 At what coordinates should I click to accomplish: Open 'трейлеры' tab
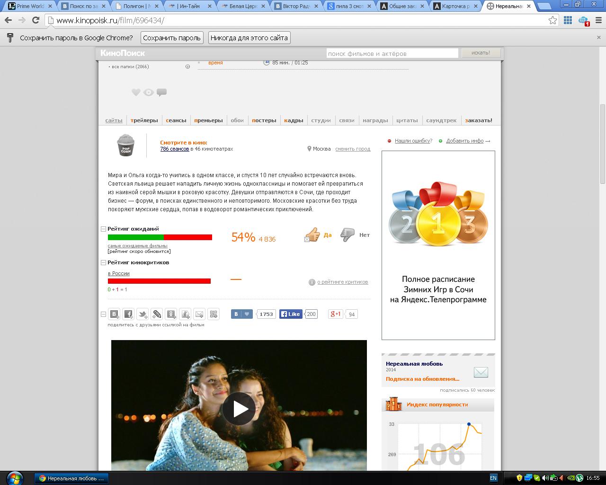tap(144, 120)
